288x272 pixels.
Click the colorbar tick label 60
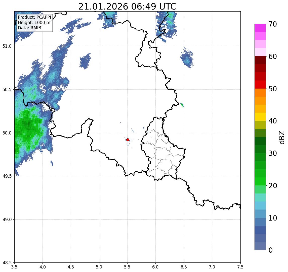(273, 57)
